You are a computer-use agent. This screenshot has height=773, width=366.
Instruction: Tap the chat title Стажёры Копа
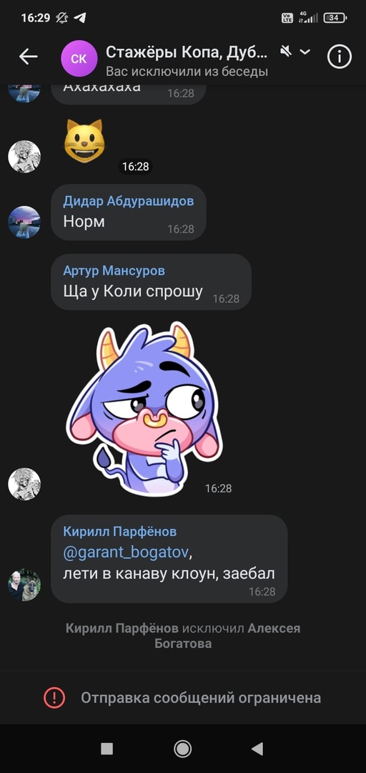tap(187, 52)
